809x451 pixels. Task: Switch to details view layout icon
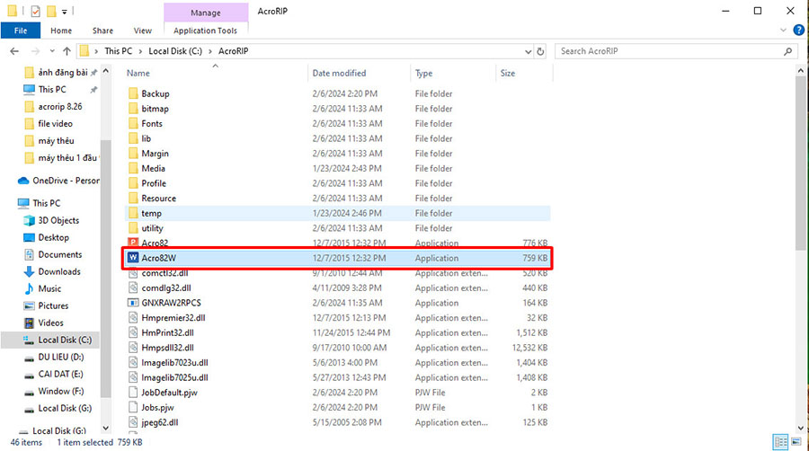(780, 442)
